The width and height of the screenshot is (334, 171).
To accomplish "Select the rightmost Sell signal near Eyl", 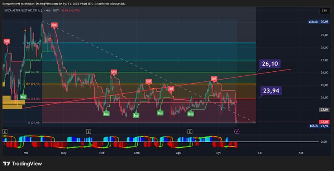I will tap(214, 78).
